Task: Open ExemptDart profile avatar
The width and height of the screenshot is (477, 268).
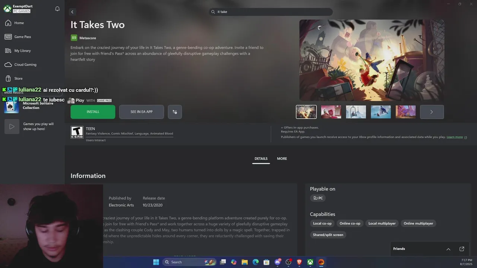Action: coord(7,9)
